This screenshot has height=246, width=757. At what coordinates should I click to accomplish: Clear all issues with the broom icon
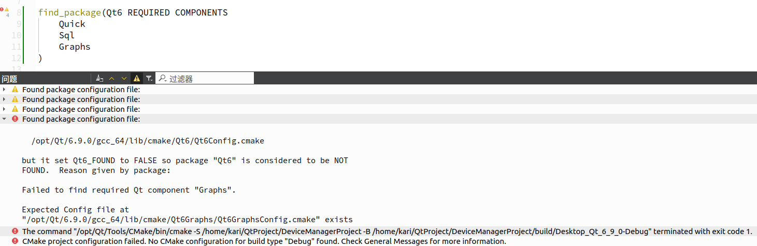tap(100, 78)
